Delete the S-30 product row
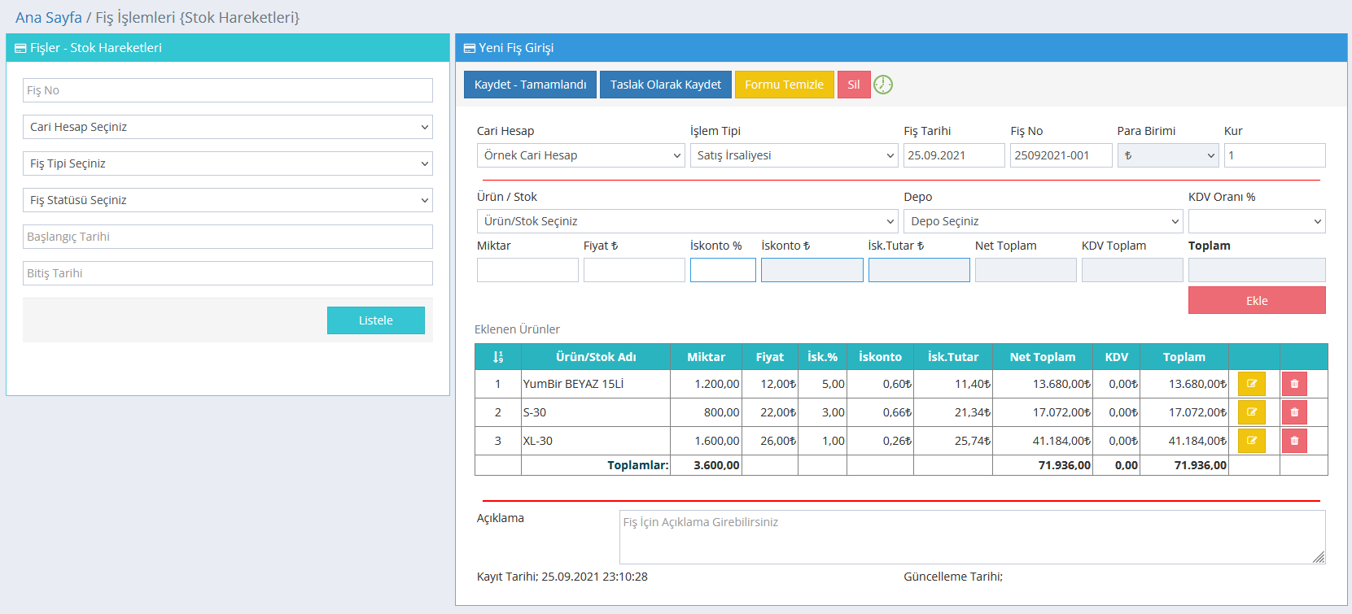Image resolution: width=1352 pixels, height=614 pixels. [x=1294, y=412]
